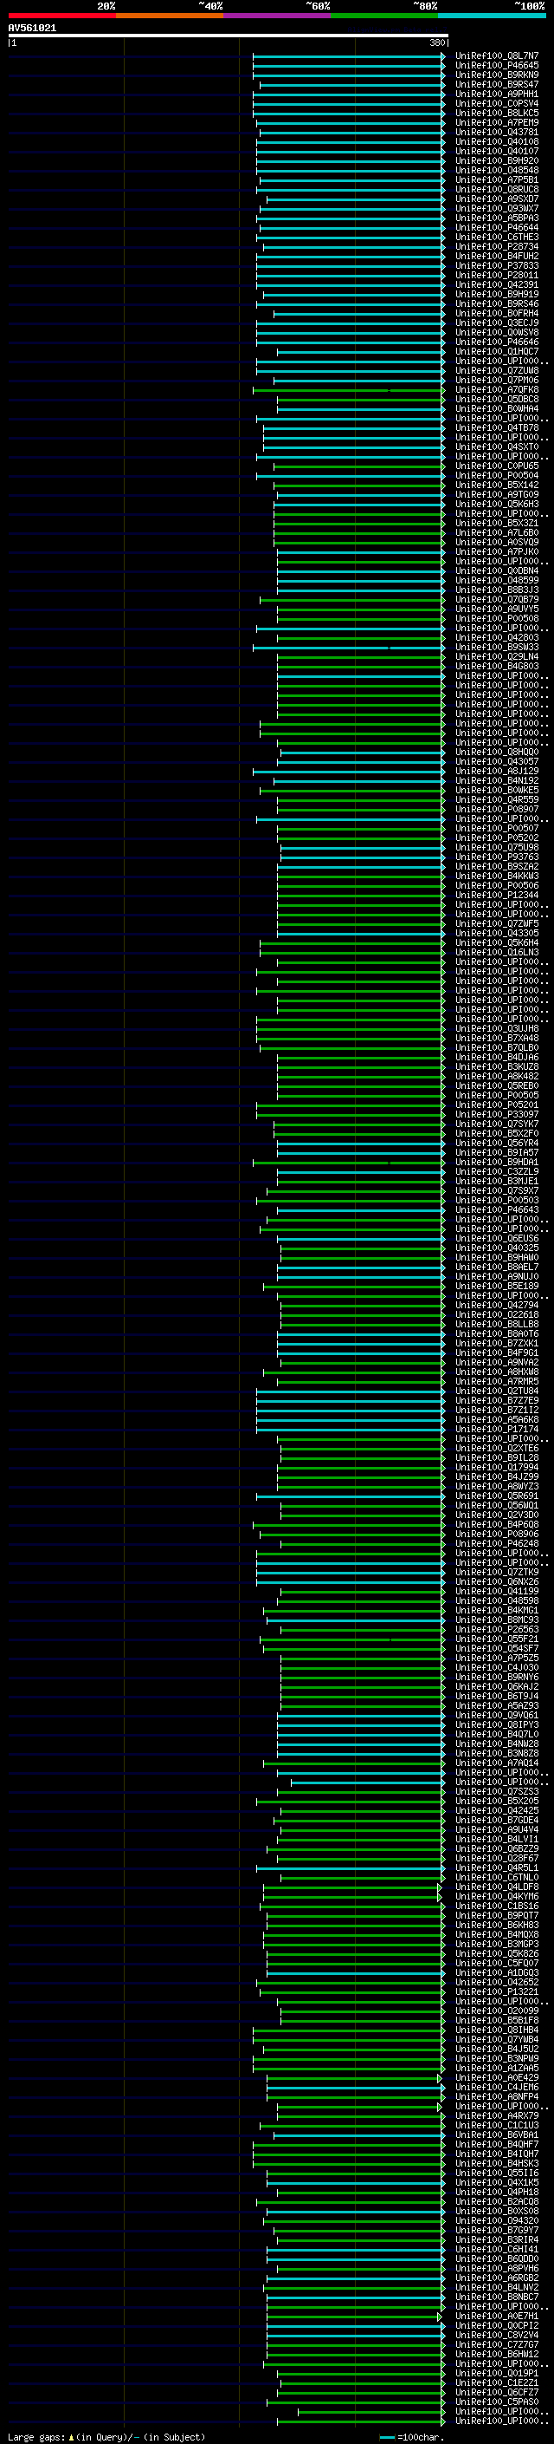This screenshot has width=554, height=2444.
Task: Select hit label UniRef100_P00507
Action: [x=497, y=828]
